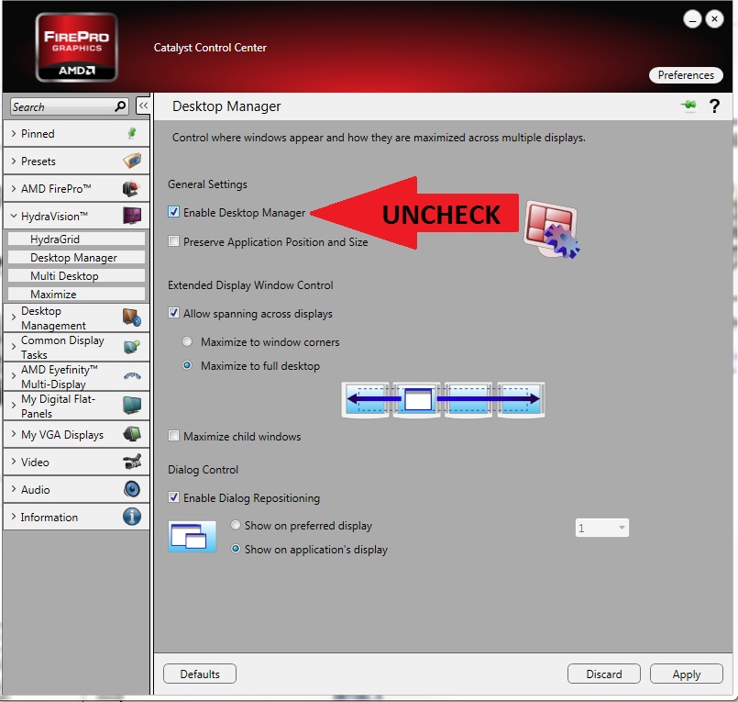Select Maximize to full desktop option

coord(187,365)
